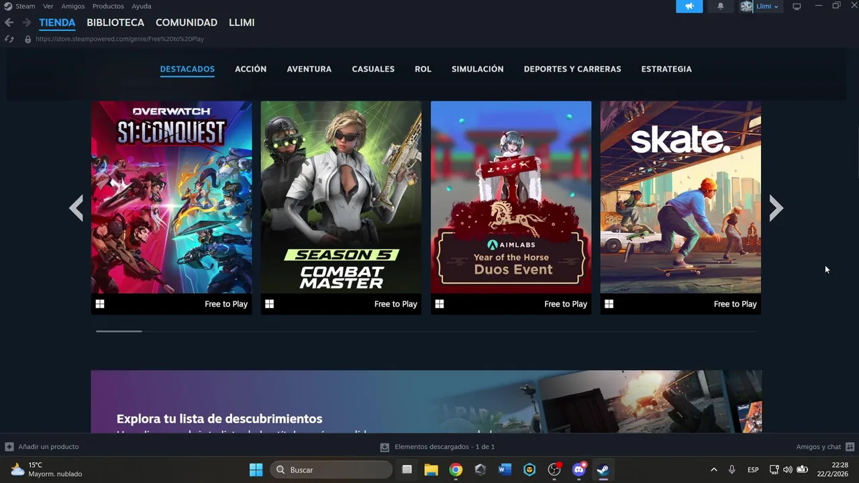Image resolution: width=859 pixels, height=483 pixels.
Task: Open the Productos menu
Action: pos(108,6)
